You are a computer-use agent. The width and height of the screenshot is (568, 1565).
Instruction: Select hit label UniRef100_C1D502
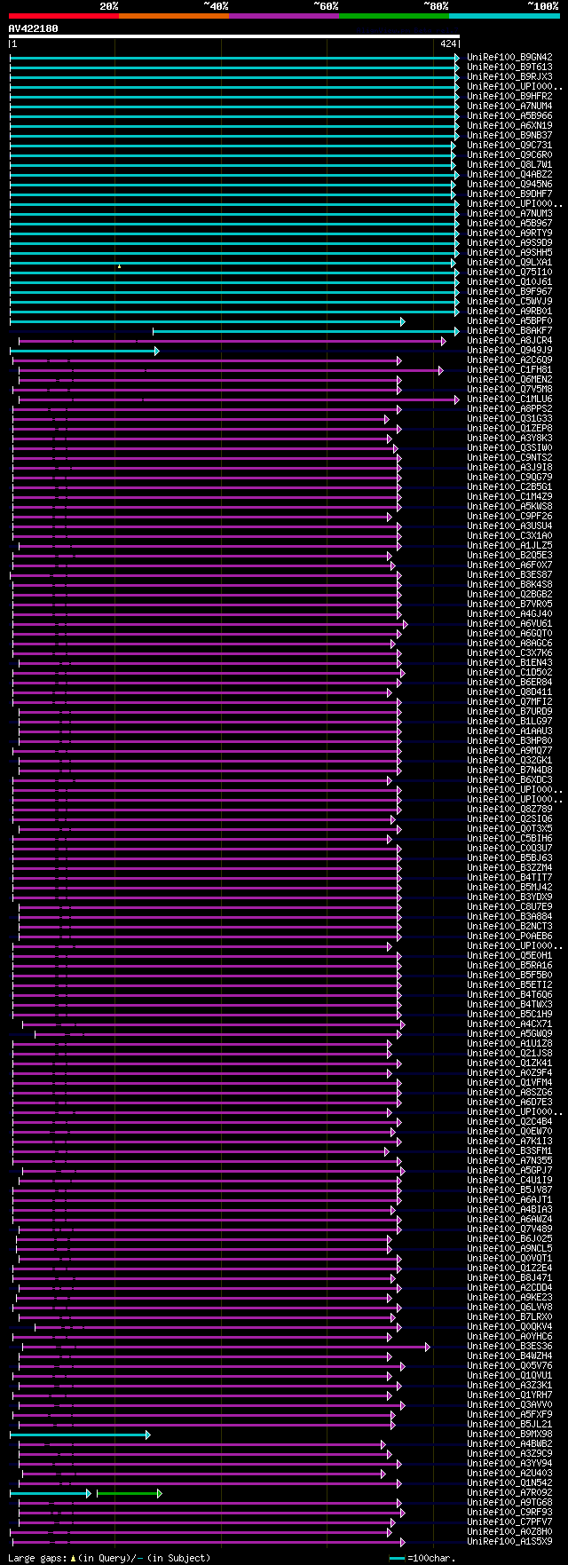(509, 673)
